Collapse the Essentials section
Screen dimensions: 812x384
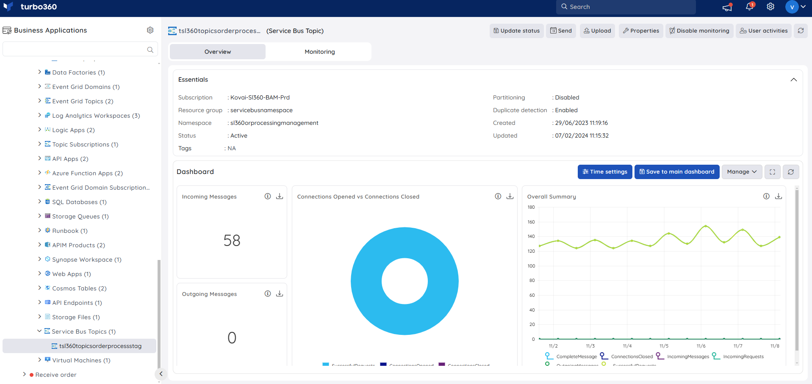(793, 80)
